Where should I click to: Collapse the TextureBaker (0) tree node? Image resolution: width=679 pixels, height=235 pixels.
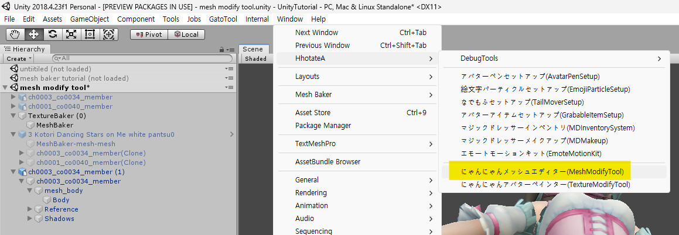[14, 116]
